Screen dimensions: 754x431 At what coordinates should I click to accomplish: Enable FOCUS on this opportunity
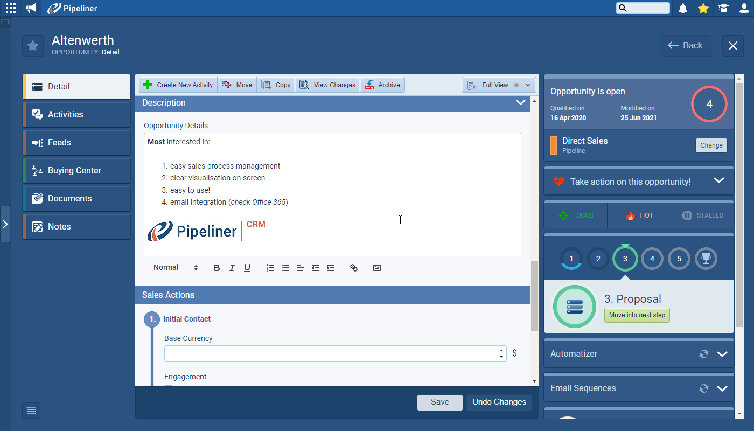(x=575, y=215)
